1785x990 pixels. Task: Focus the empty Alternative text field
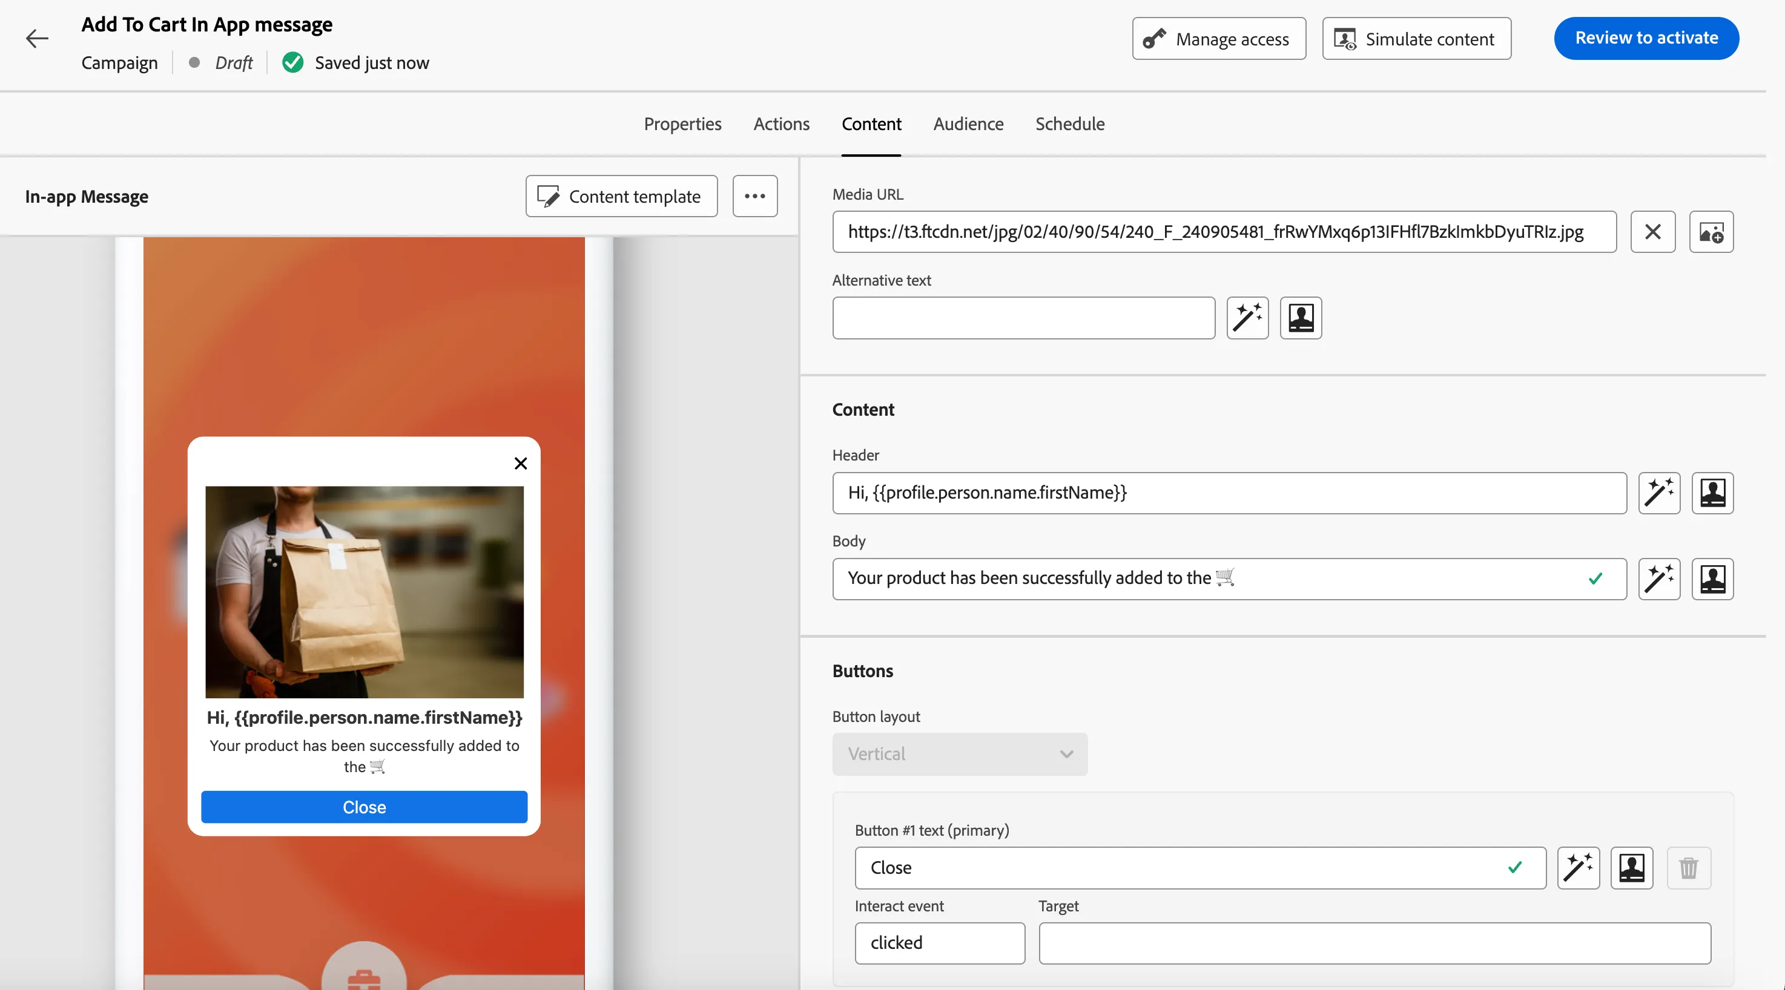click(1023, 318)
